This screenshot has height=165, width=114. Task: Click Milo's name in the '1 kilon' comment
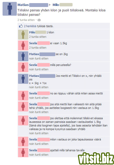(32, 32)
